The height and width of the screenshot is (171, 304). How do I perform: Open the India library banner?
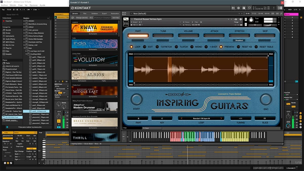click(x=95, y=44)
